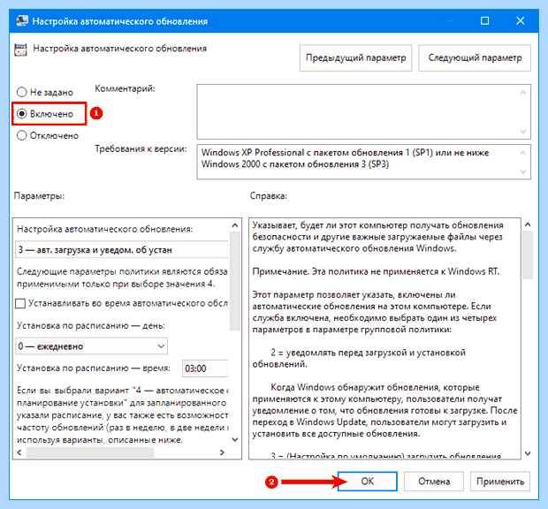Click the 'Параметры:' label
Image resolution: width=548 pixels, height=509 pixels.
point(39,196)
